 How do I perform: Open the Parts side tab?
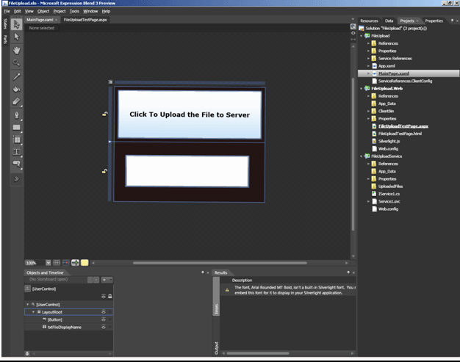coord(5,39)
